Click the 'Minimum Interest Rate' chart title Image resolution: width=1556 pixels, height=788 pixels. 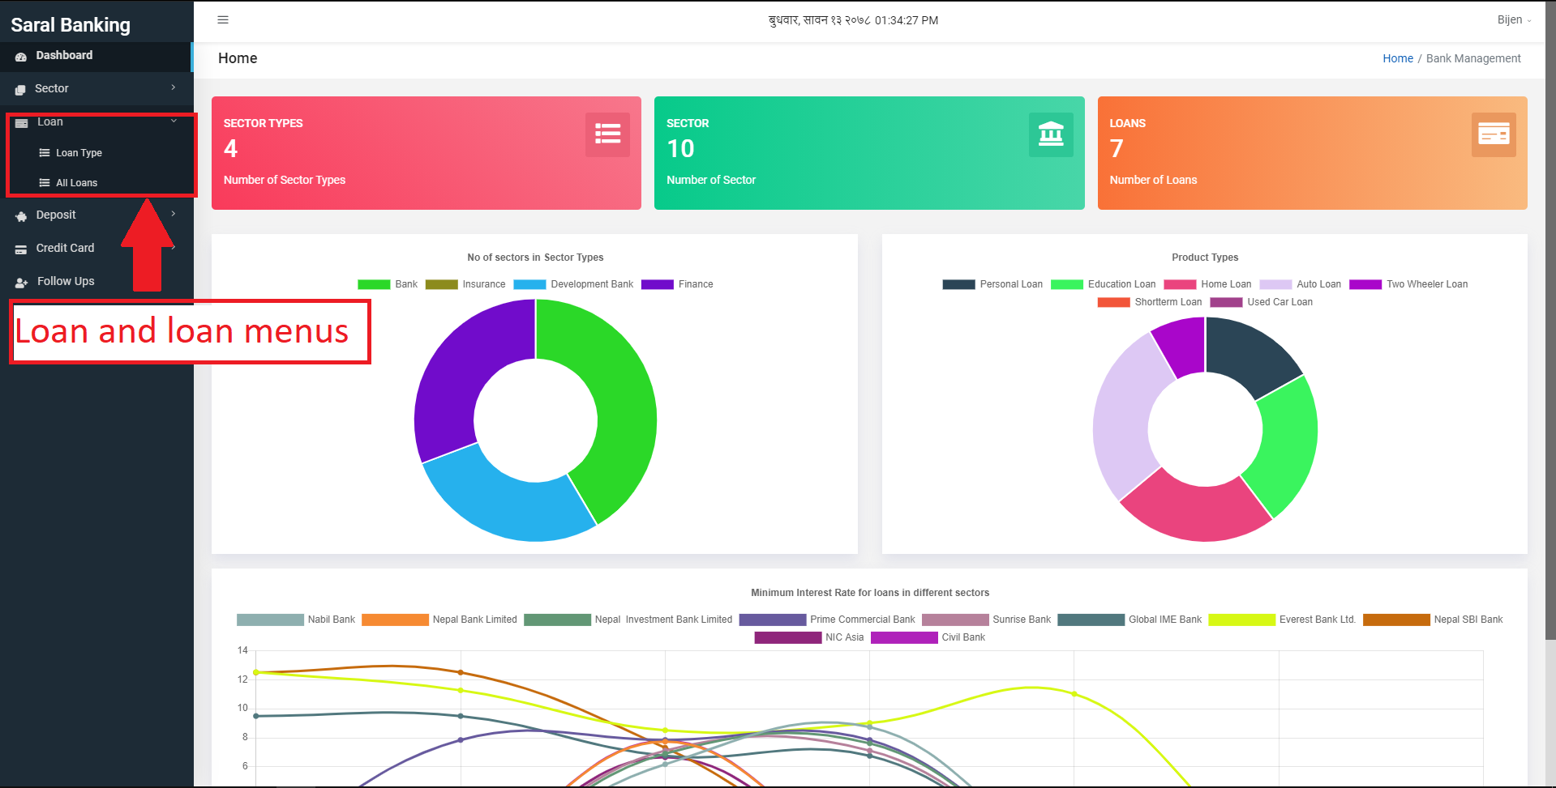point(870,593)
